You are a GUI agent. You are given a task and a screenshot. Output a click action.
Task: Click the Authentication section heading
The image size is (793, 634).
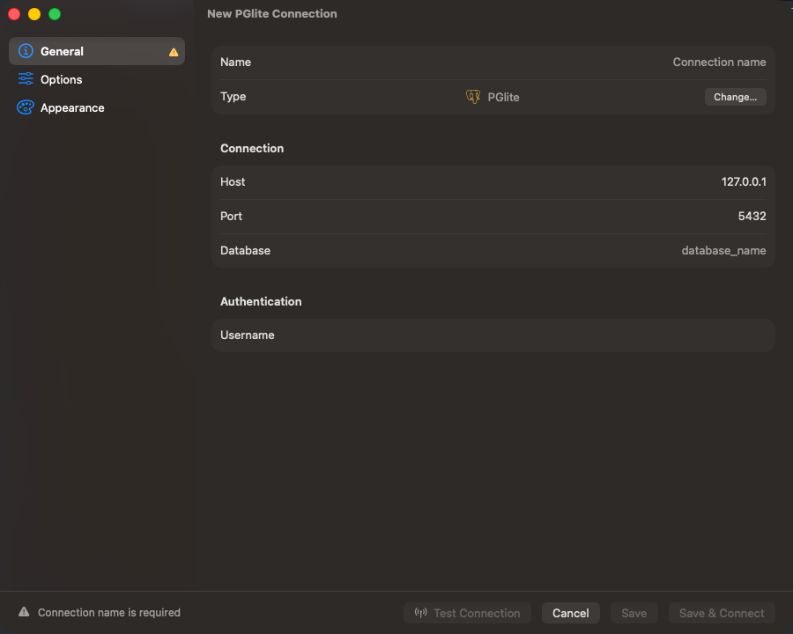261,301
